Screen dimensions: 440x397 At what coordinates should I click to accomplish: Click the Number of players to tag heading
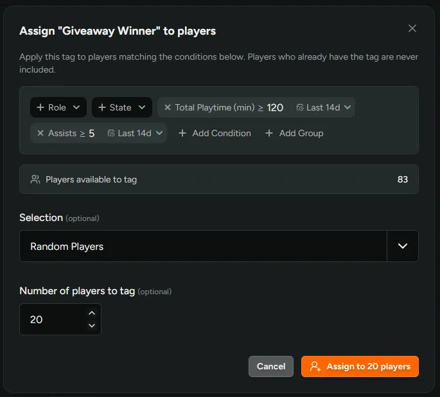[x=96, y=291]
